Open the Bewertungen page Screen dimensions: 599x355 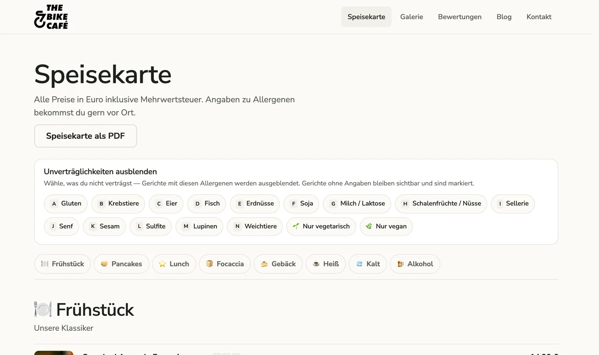[460, 17]
